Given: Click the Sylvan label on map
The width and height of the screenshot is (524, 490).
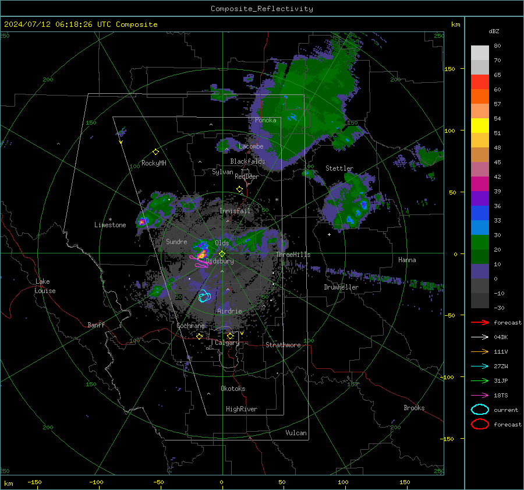Looking at the screenshot, I should pyautogui.click(x=222, y=172).
